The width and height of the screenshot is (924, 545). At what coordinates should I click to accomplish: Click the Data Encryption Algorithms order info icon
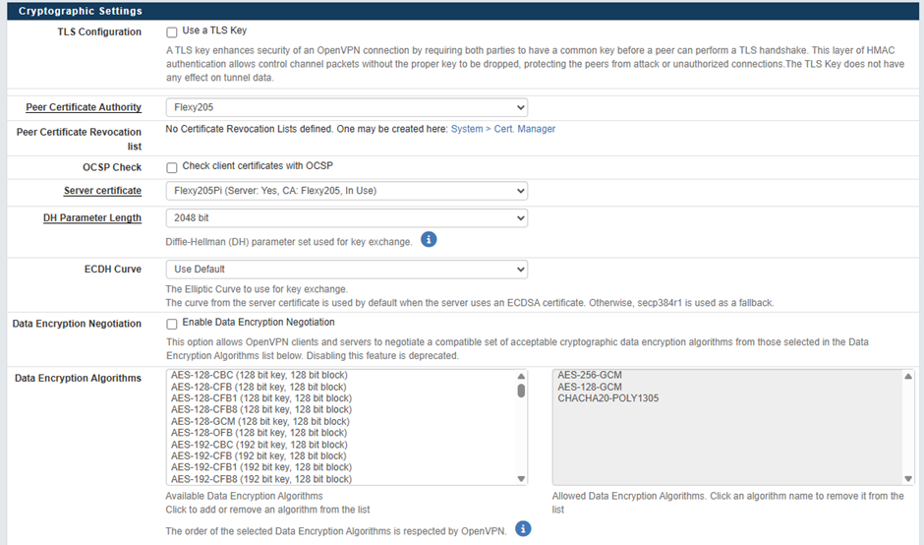tap(523, 529)
